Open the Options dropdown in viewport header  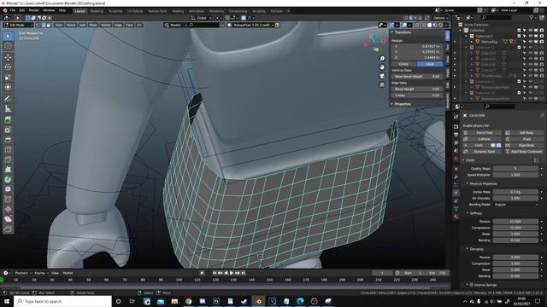441,18
